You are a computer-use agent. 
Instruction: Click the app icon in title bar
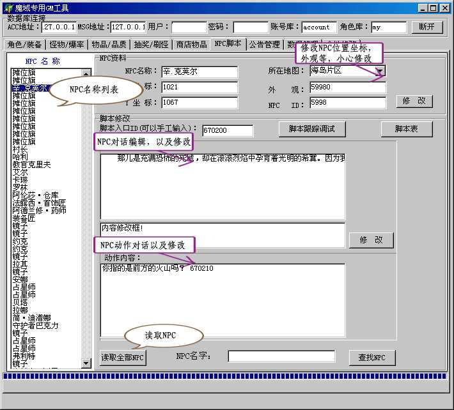(8, 8)
